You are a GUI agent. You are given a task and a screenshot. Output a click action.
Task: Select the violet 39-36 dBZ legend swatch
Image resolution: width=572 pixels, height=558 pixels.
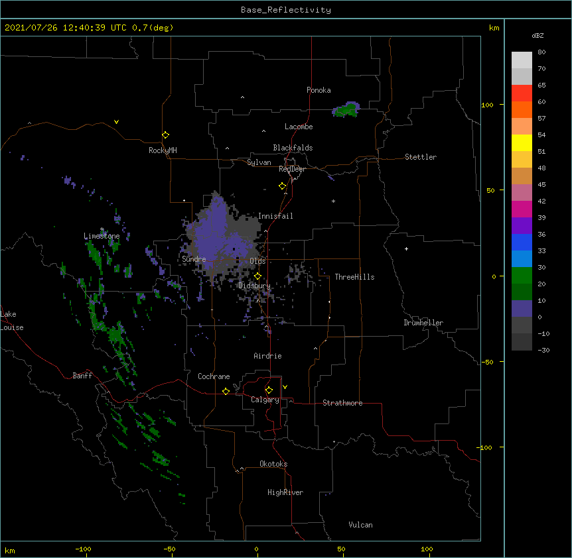click(522, 226)
